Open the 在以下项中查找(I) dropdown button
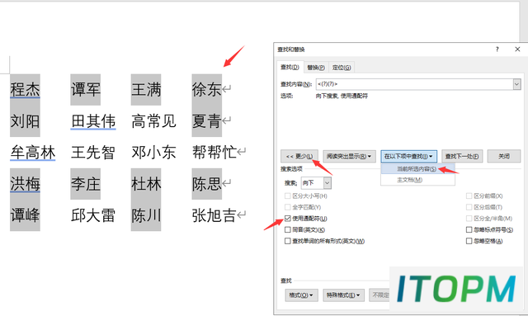 (x=409, y=156)
